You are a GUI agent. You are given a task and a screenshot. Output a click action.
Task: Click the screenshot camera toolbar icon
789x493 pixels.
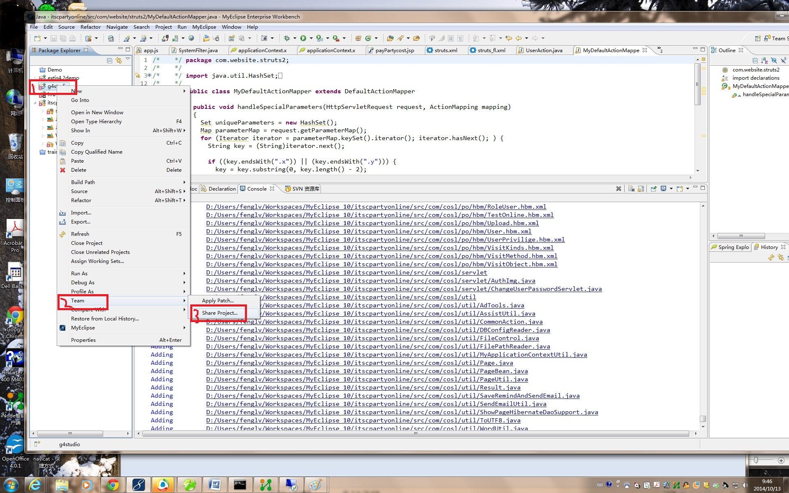[x=264, y=38]
